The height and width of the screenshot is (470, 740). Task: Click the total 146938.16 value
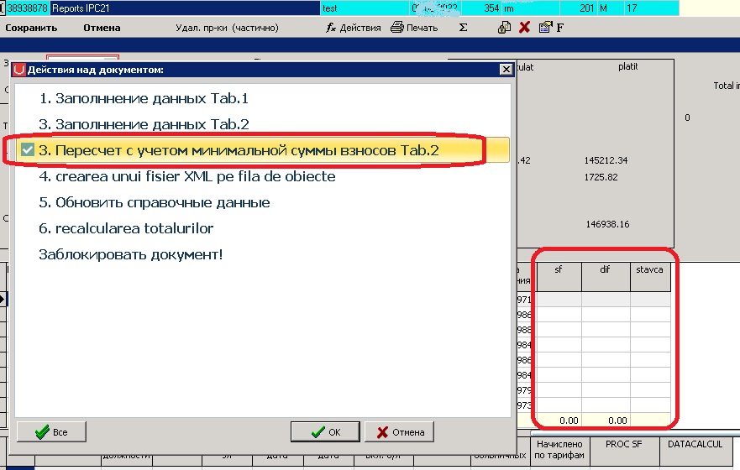(608, 224)
